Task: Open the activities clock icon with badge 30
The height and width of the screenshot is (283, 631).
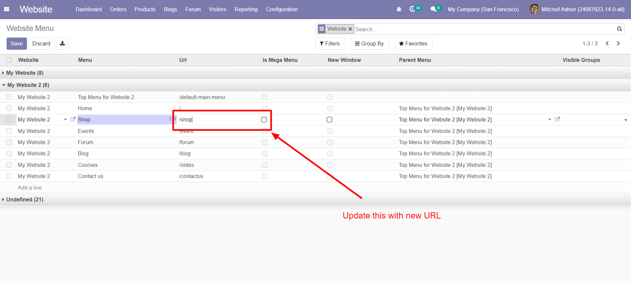Action: pyautogui.click(x=412, y=9)
